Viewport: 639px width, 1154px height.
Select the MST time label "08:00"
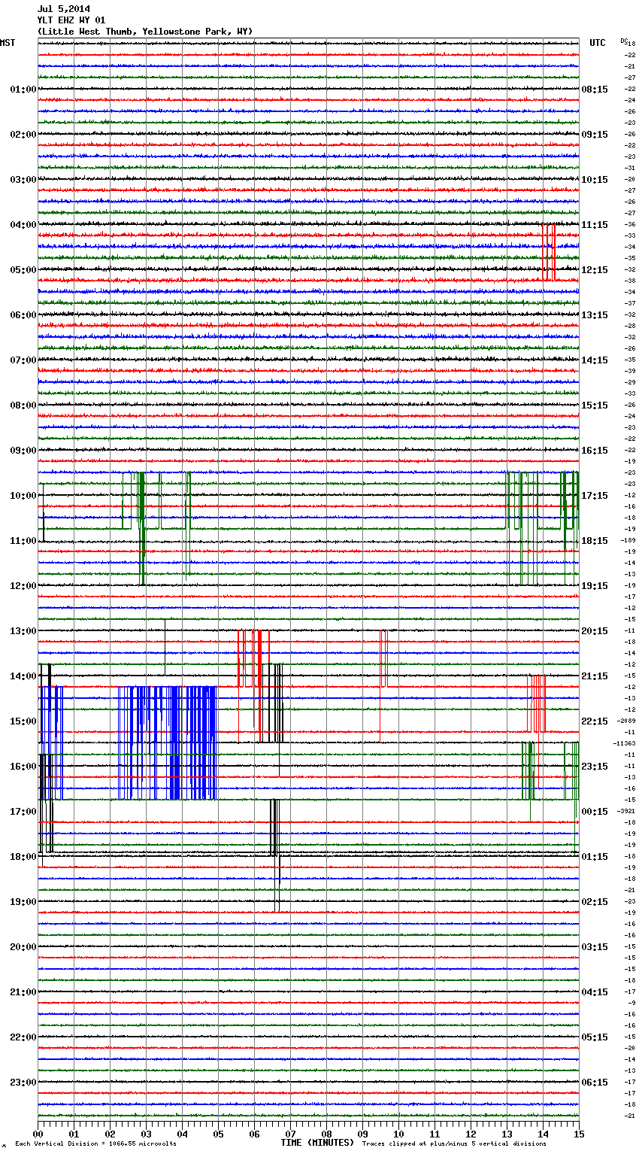point(23,405)
